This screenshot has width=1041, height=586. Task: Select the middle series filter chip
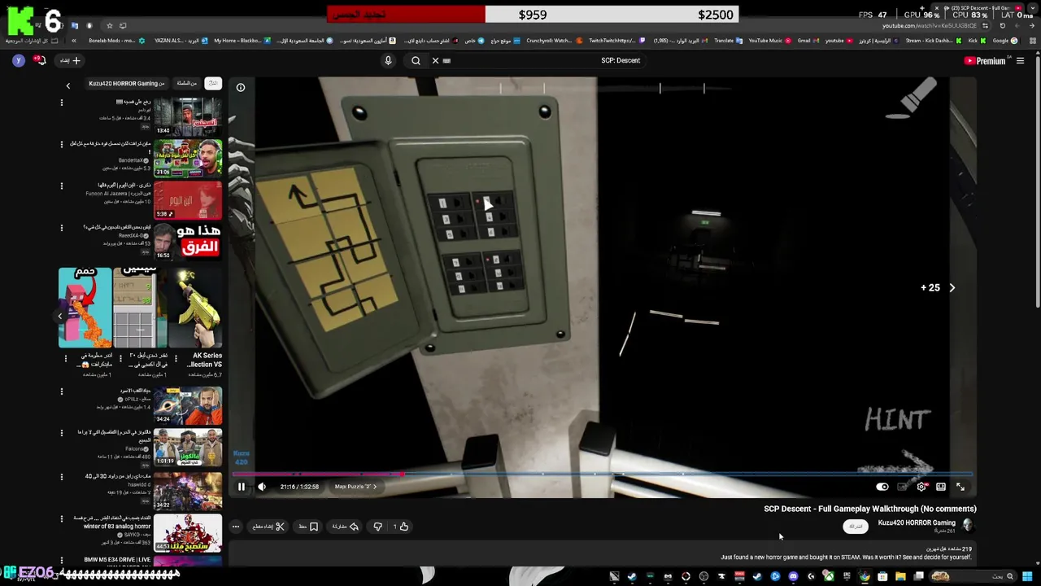point(186,83)
